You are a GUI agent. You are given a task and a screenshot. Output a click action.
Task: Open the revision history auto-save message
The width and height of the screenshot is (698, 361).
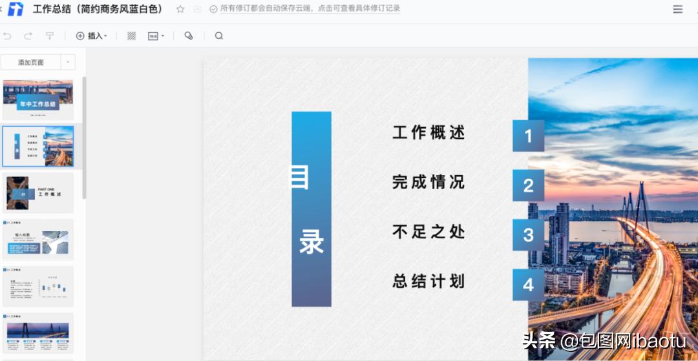click(x=310, y=8)
